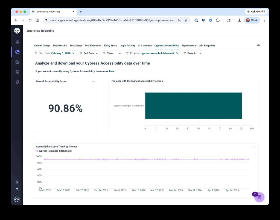
Task: Open options menu on highest accessibility scores chart
Action: (x=254, y=81)
